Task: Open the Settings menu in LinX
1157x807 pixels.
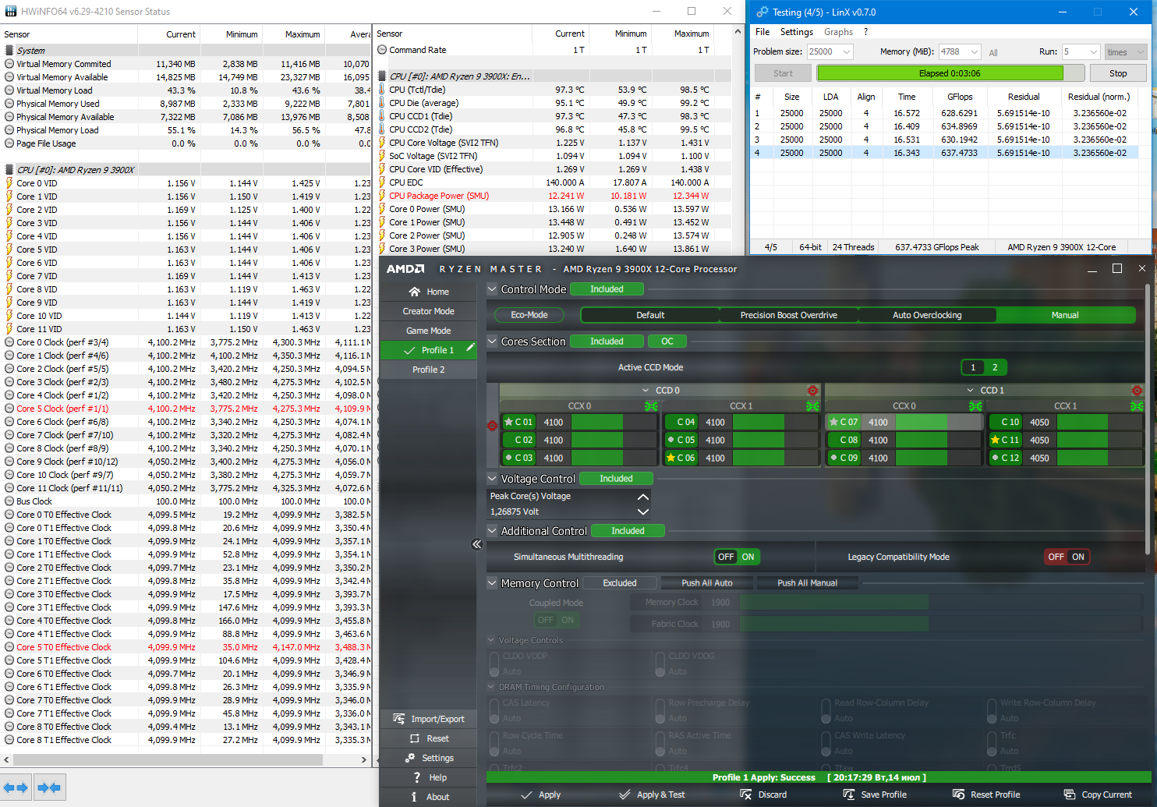Action: [x=796, y=32]
